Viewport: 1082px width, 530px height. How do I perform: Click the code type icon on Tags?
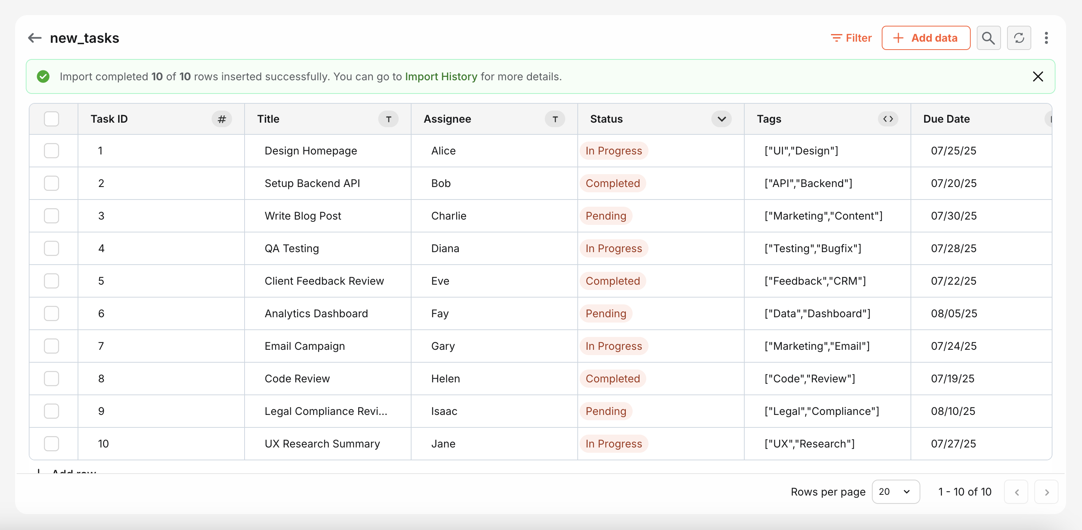(888, 119)
